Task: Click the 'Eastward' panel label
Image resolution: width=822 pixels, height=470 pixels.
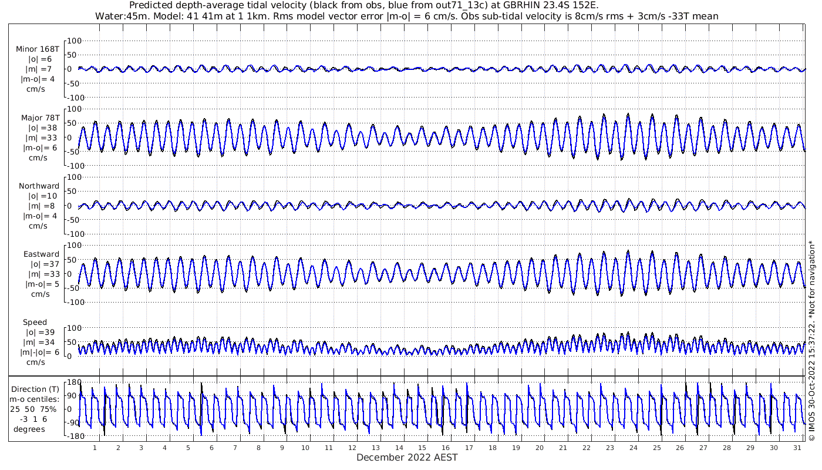Action: click(x=41, y=254)
